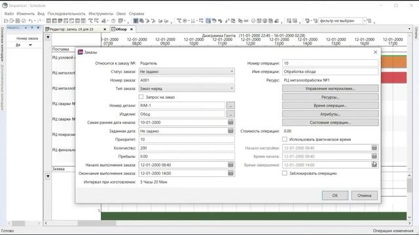Click the Gantt horizontal scrollbar thumb
This screenshot has height=235, width=419.
[97, 223]
